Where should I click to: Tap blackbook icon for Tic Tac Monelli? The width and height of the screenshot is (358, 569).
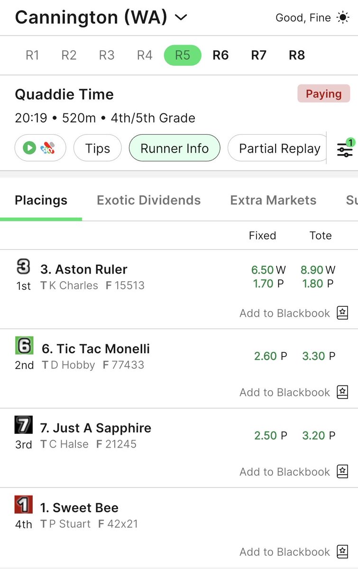(x=343, y=392)
